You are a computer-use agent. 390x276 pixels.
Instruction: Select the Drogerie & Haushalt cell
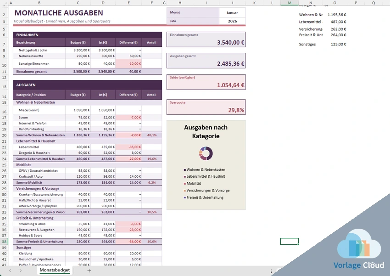click(x=39, y=153)
